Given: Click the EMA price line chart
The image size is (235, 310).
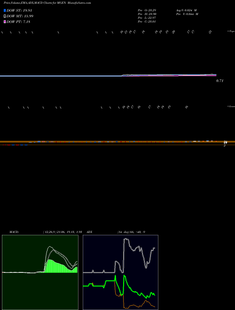Looking at the screenshot, I should tap(108, 76).
